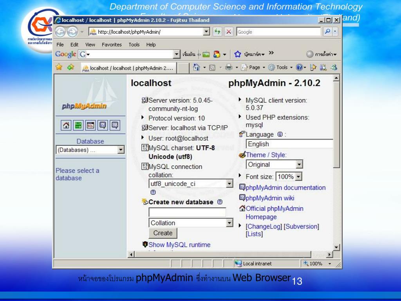This screenshot has width=401, height=301.
Task: Click the RSS feeds icon
Action: coord(212,67)
